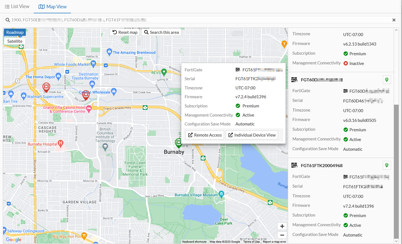
Task: Click v7.2.4 build1396 in the map popup
Action: (251, 97)
